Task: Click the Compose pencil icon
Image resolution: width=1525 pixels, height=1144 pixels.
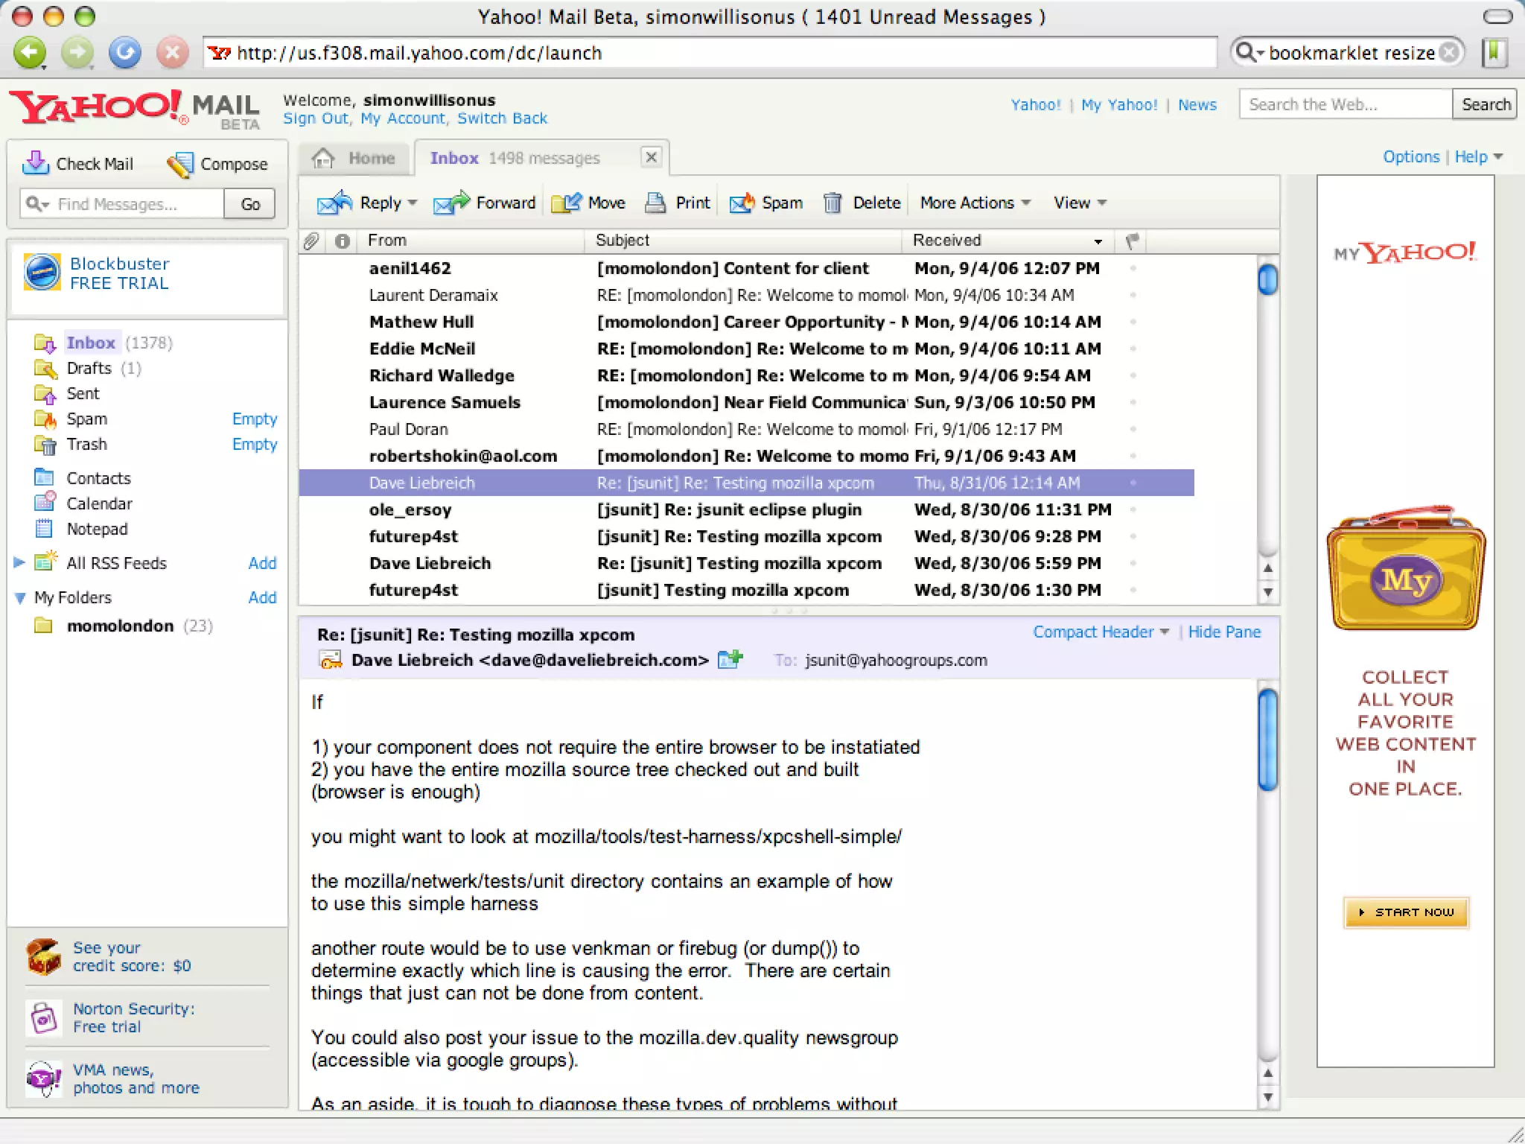Action: point(180,165)
